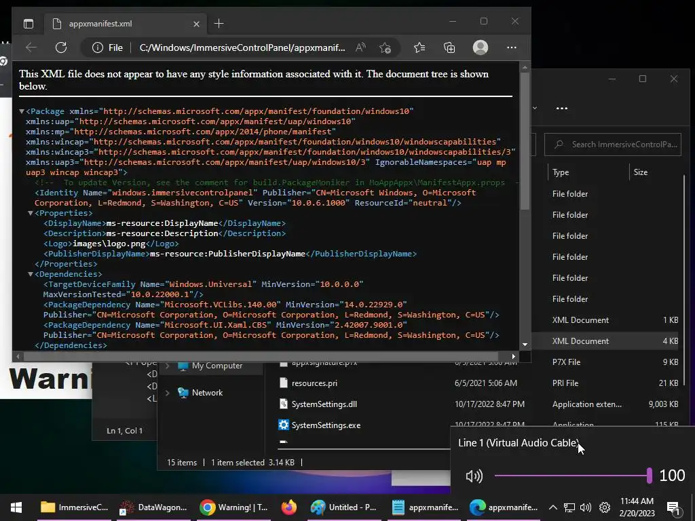
Task: Switch to Untitled - Paint taskbar window
Action: (x=344, y=507)
